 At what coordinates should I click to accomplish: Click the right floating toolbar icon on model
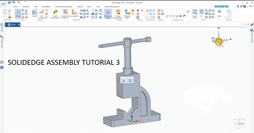click(130, 81)
